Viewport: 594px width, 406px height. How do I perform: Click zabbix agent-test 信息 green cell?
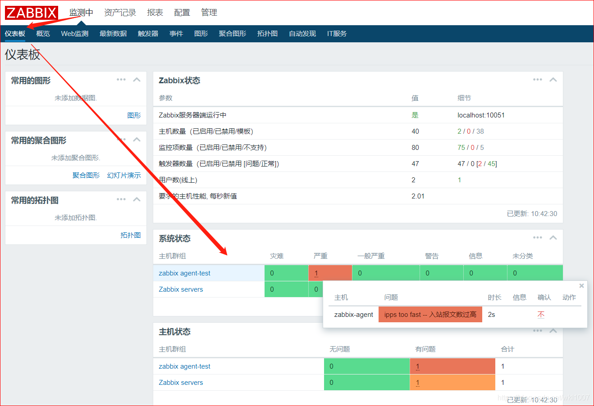[x=485, y=273]
